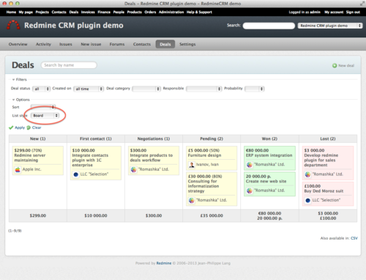This screenshot has width=366, height=280.
Task: Open the Sort dropdown
Action: click(x=43, y=107)
